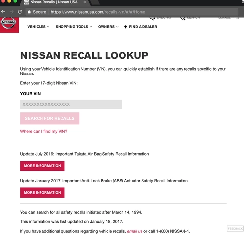Open Live Chat speech bubble icon

(x=152, y=18)
